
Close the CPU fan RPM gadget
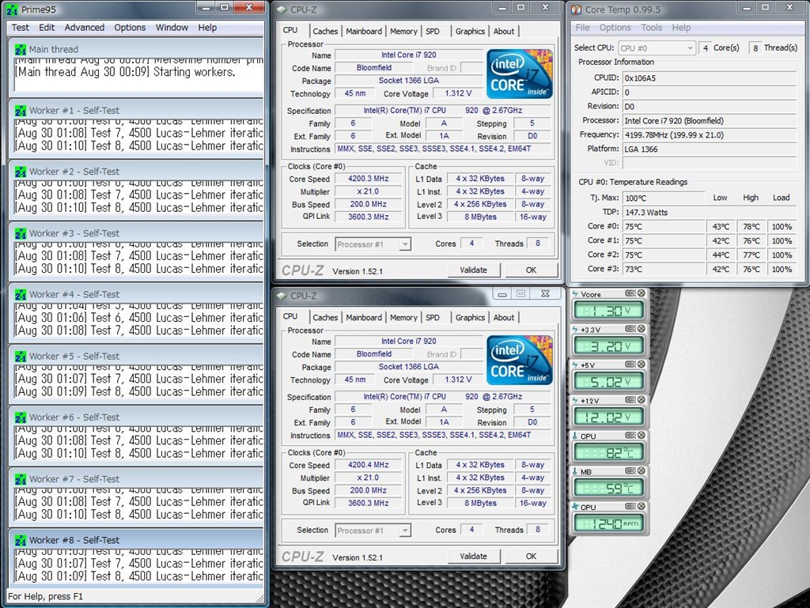pyautogui.click(x=642, y=507)
